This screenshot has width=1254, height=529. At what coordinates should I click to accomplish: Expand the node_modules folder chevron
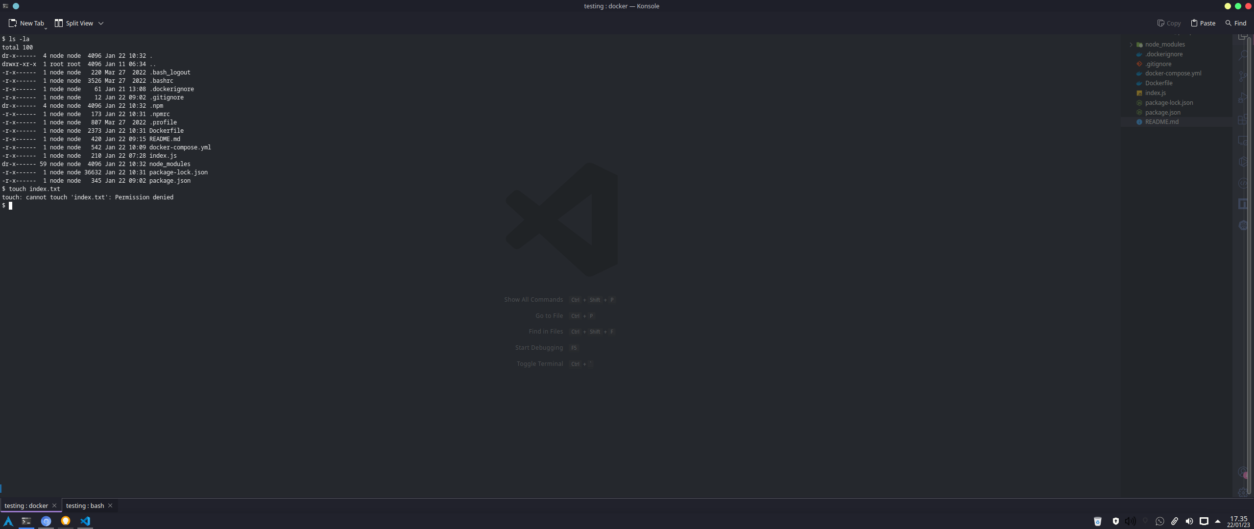1131,45
